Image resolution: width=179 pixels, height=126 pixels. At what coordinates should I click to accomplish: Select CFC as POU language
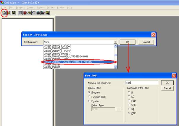pyautogui.click(x=129, y=114)
